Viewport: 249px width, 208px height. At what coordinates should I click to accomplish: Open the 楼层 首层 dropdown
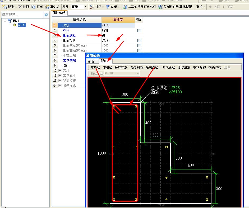tap(85, 7)
